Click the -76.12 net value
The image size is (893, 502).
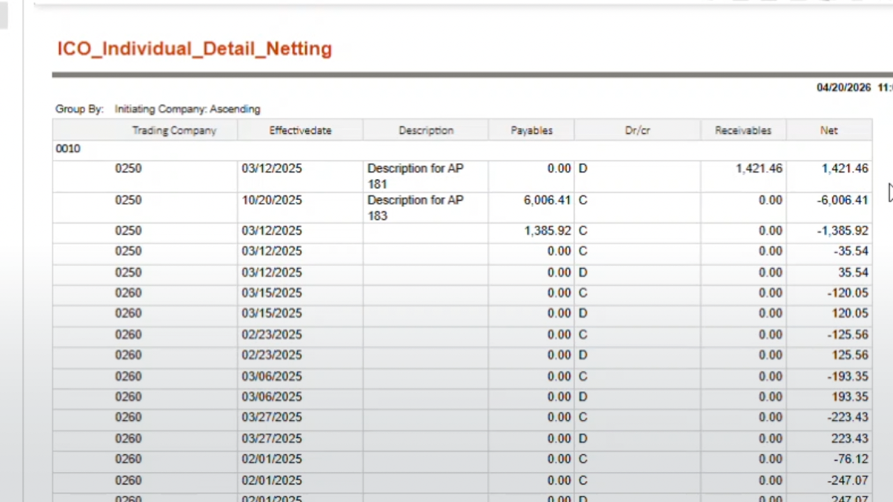coord(850,459)
